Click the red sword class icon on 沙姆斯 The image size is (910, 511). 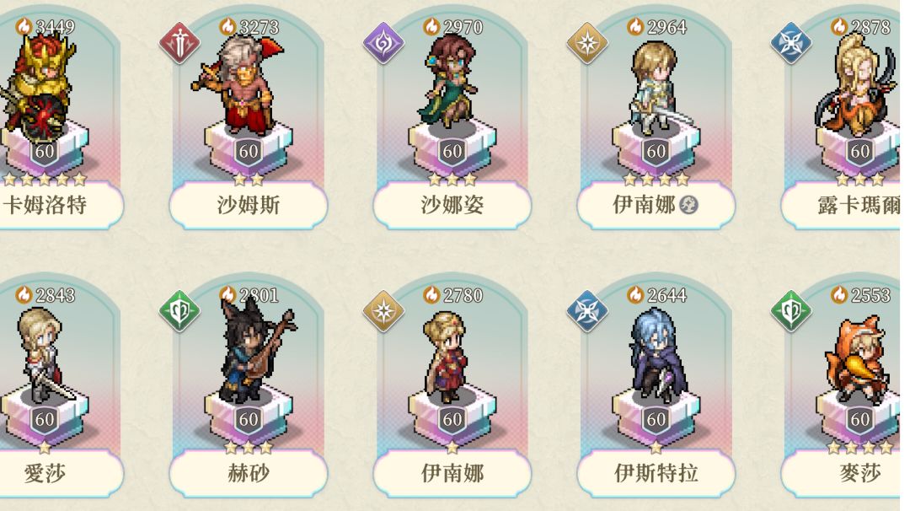[x=180, y=43]
